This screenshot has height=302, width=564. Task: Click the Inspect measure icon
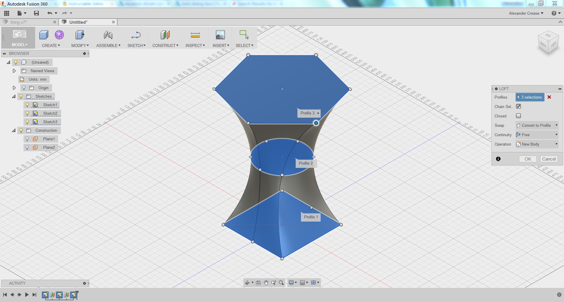point(195,34)
